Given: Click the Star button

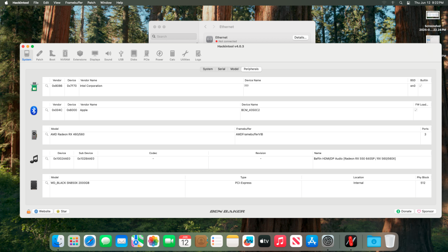Looking at the screenshot, I should tap(62, 211).
